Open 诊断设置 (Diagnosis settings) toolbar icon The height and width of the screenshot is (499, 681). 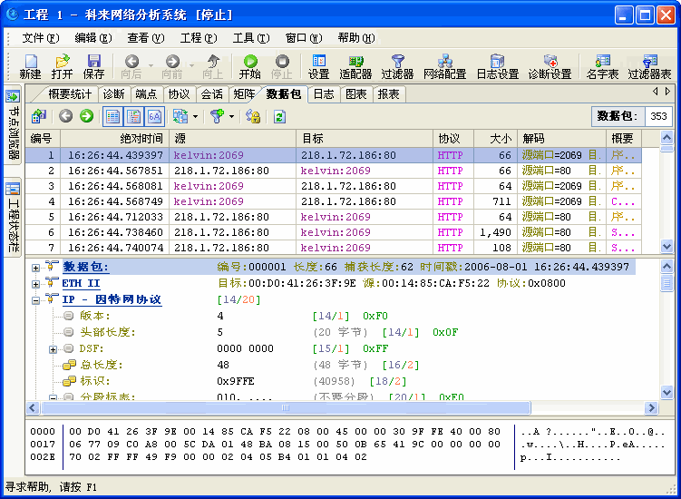coord(550,66)
